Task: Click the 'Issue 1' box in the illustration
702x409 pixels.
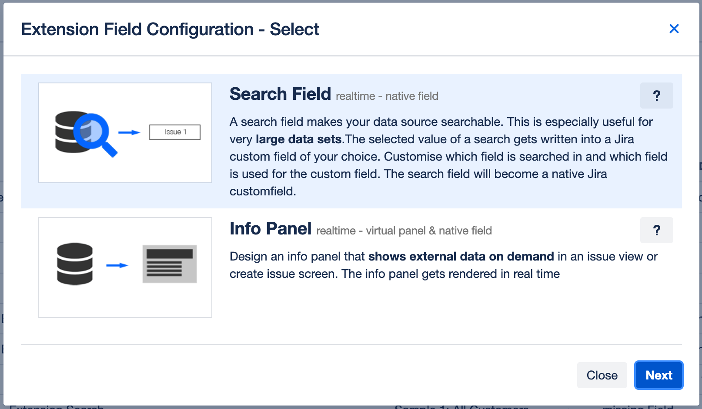Action: click(x=174, y=132)
